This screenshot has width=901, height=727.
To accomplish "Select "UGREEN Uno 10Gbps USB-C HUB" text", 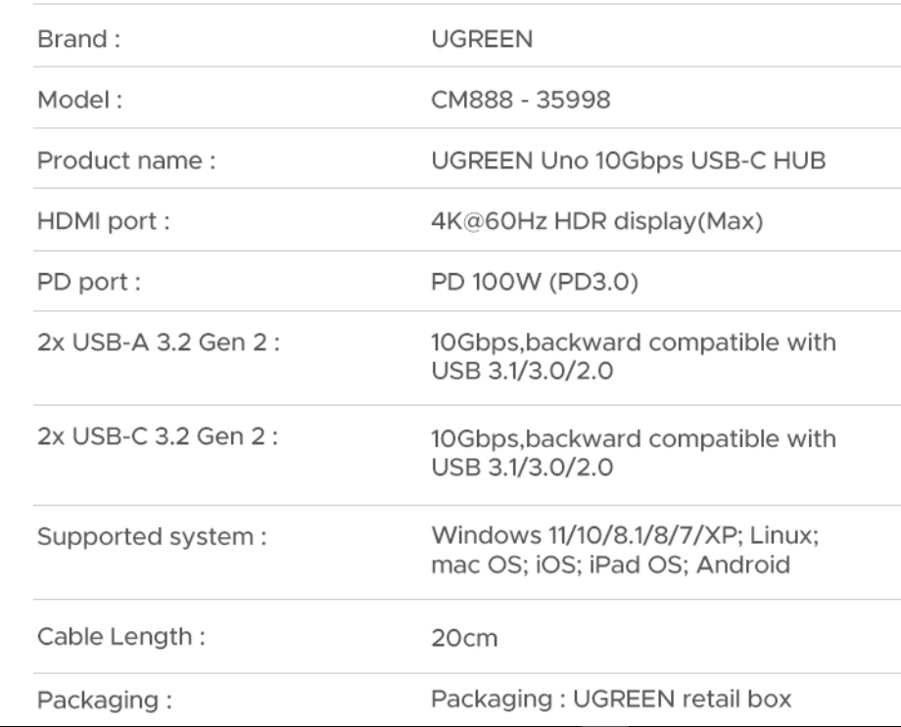I will click(x=628, y=159).
